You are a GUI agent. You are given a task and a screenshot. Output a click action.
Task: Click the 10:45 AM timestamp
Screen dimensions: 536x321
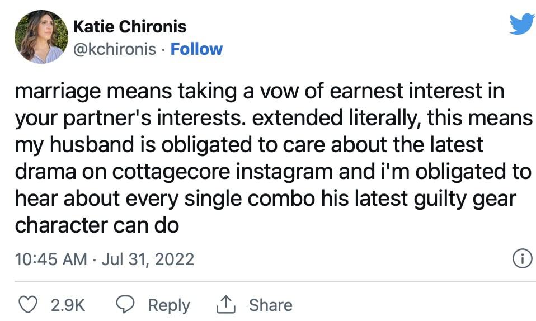[x=50, y=259]
